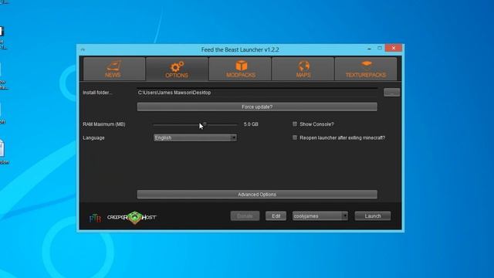494x278 pixels.
Task: Open the News tab
Action: tap(114, 69)
